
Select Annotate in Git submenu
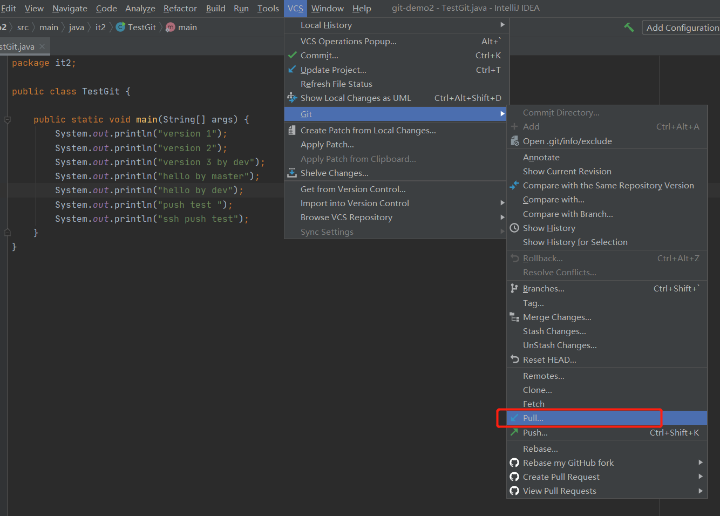point(607,157)
